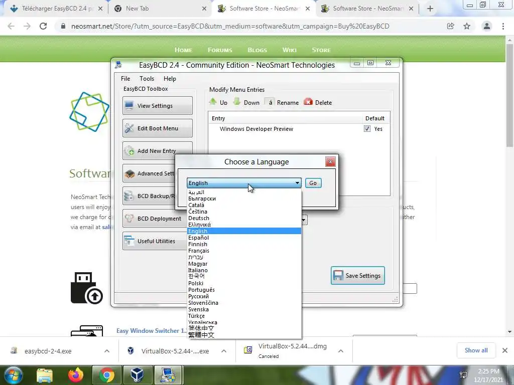Open Advanced Settings section
The image size is (514, 385).
point(149,173)
